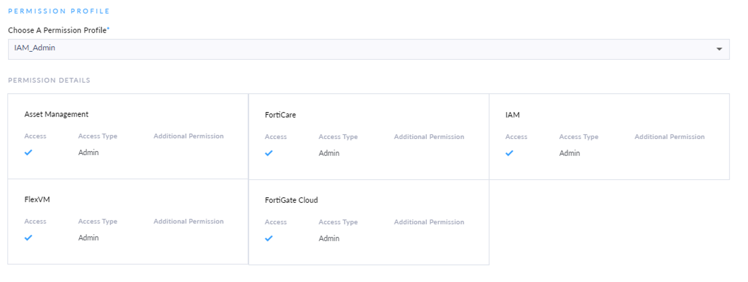Viewport: 748px width, 282px height.
Task: Click the FlexVM access checkmark
Action: 28,238
